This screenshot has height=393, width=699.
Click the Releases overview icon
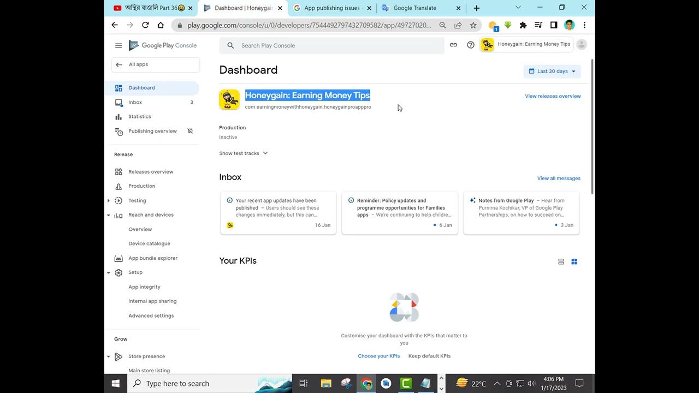point(119,172)
